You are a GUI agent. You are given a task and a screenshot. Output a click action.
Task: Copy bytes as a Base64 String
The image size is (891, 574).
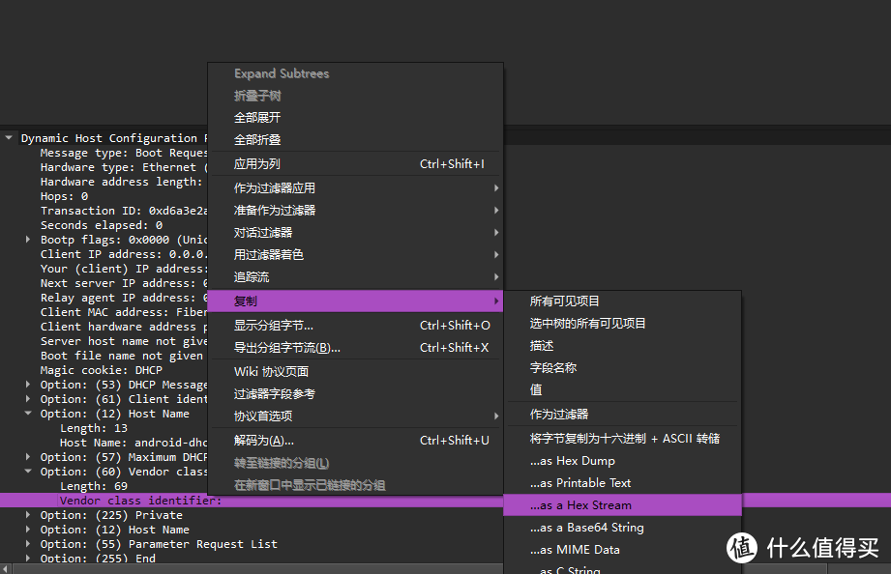[623, 528]
